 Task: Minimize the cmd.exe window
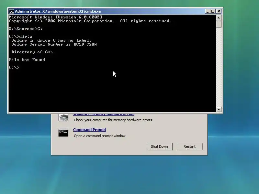click(208, 11)
